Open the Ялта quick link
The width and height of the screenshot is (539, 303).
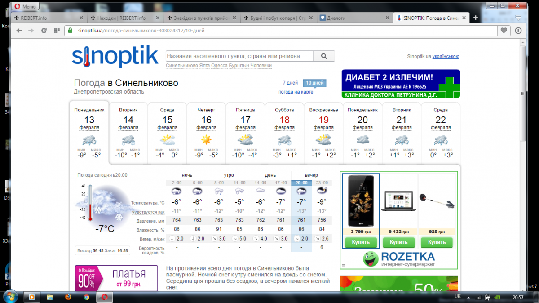[204, 66]
